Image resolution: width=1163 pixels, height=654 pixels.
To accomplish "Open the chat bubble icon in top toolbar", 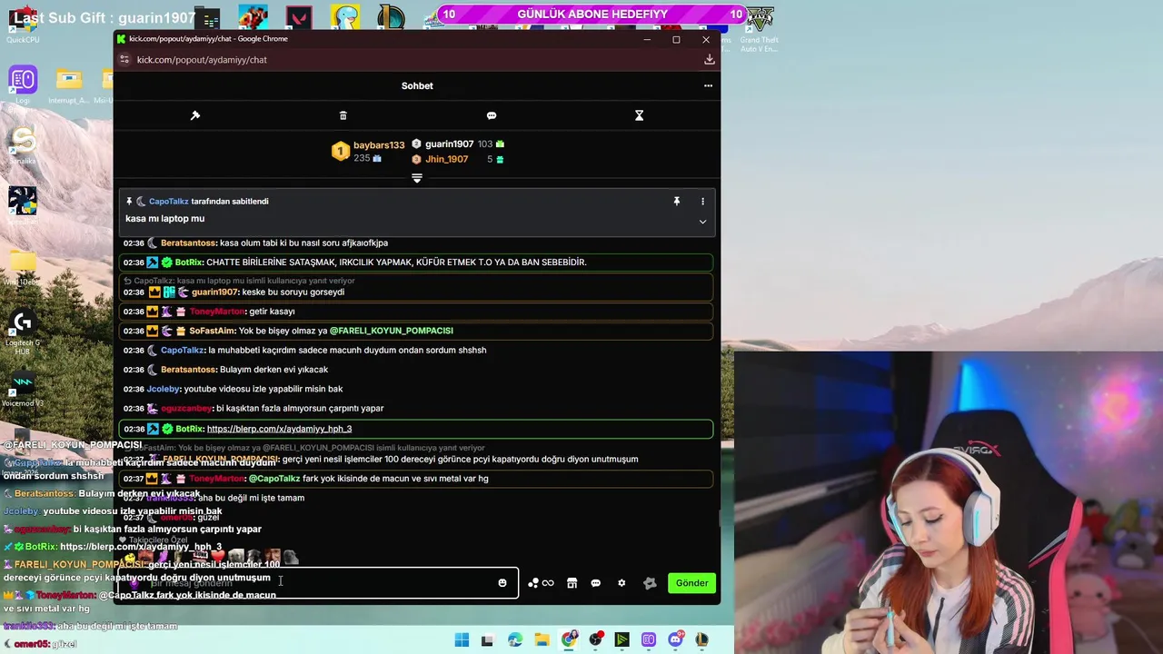I will (492, 115).
